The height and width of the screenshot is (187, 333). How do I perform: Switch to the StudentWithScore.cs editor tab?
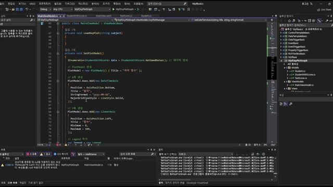tap(77, 16)
